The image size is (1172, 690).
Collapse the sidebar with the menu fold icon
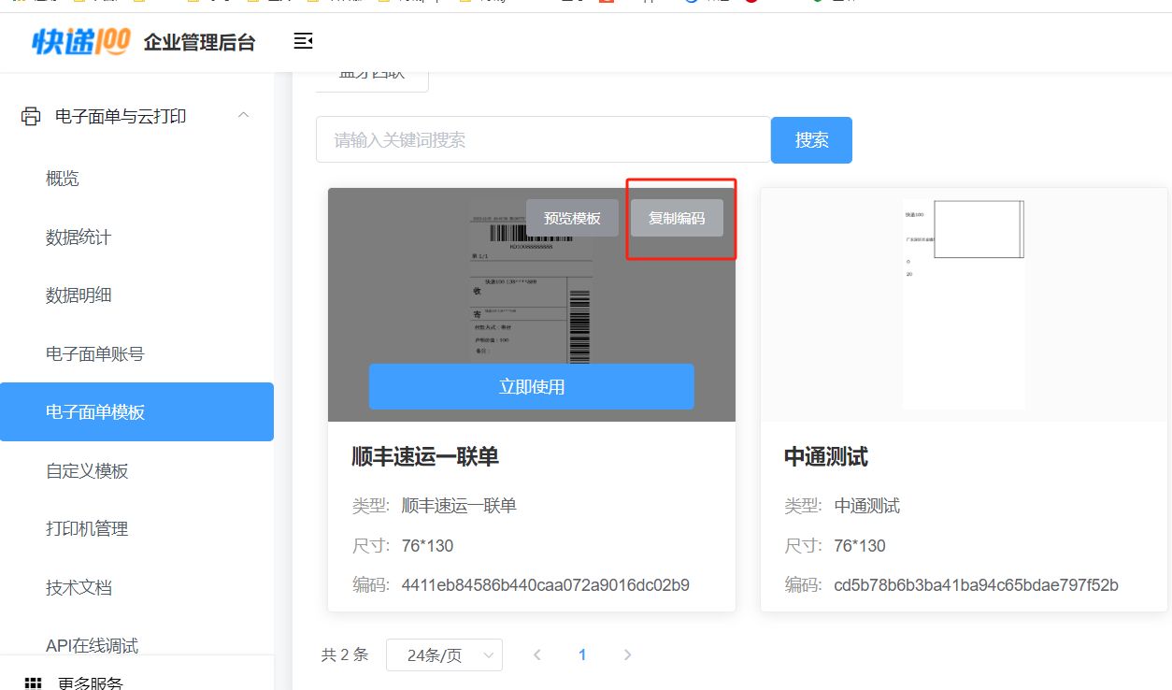click(x=303, y=40)
